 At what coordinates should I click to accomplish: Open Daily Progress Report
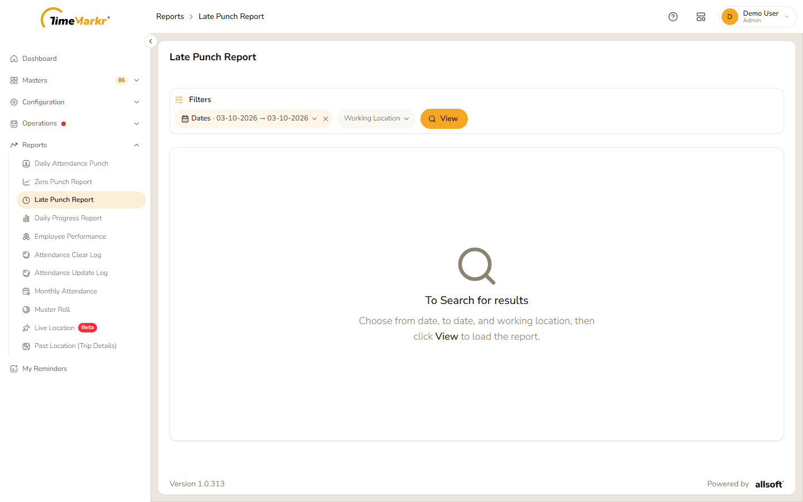tap(81, 218)
